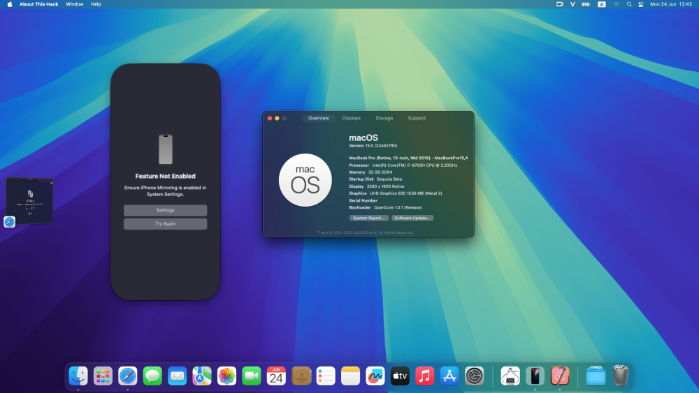Click the 'Feature Not Enabled' heading
The image size is (699, 393).
166,176
